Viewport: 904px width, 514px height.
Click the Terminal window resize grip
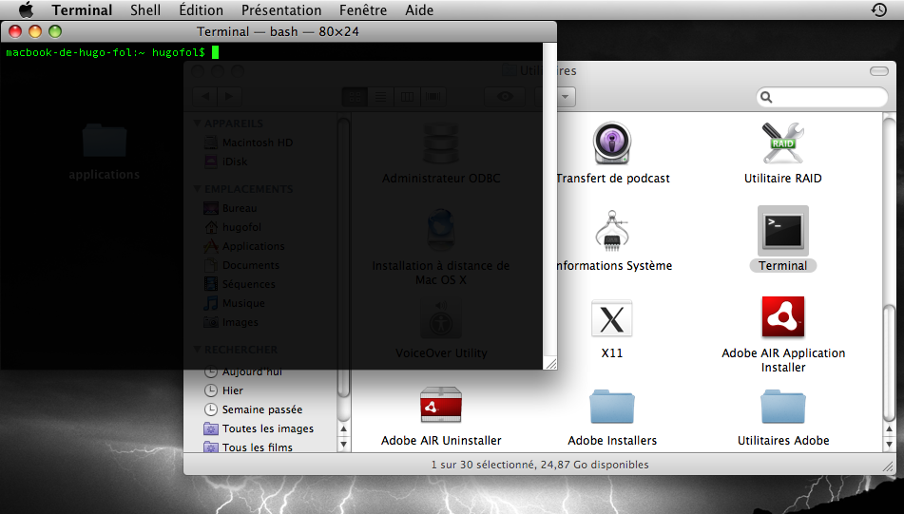(550, 364)
